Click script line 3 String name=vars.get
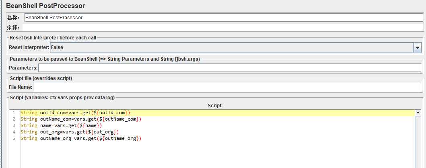This screenshot has height=168, width=426. coord(61,125)
